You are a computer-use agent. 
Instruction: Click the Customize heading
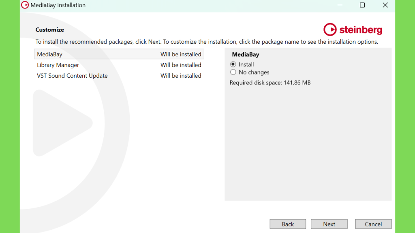50,30
